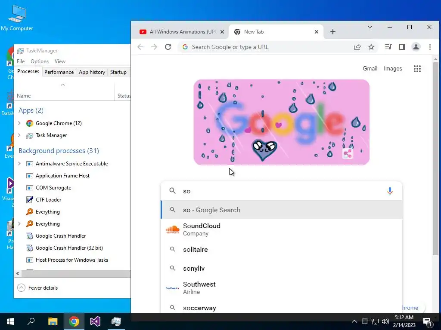The width and height of the screenshot is (441, 330).
Task: Open File Explorer from the taskbar
Action: click(x=53, y=321)
